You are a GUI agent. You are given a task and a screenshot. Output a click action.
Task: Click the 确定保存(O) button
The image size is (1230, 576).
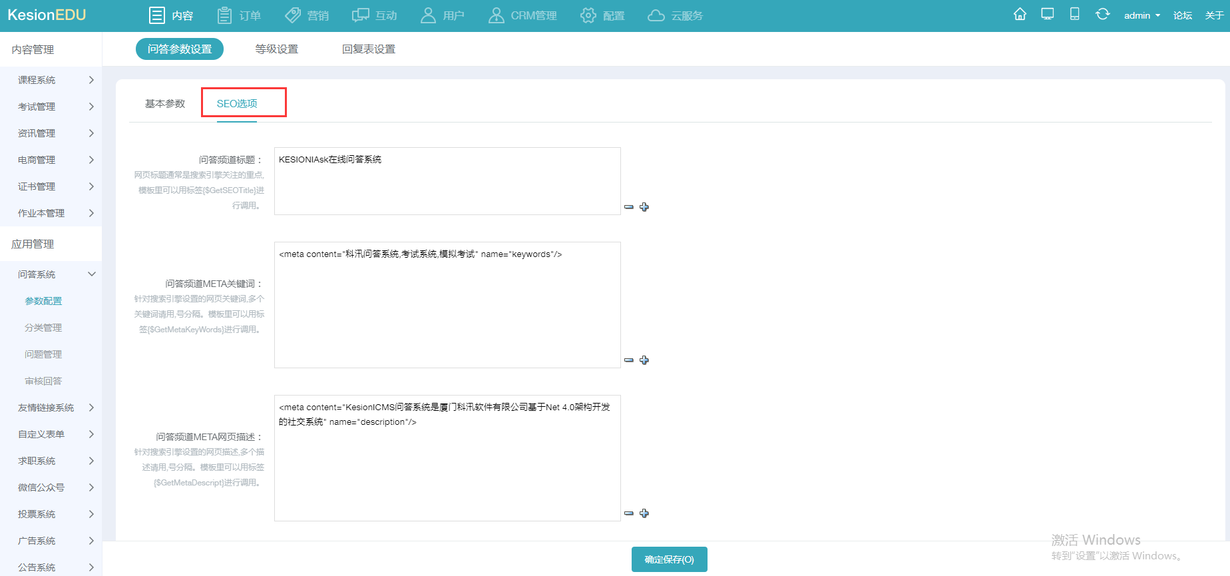point(669,559)
